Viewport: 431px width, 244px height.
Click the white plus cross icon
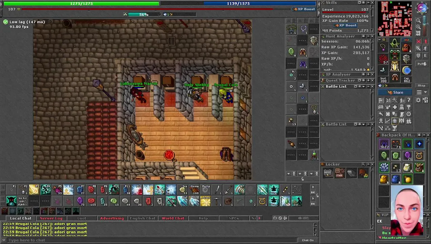pos(395,107)
